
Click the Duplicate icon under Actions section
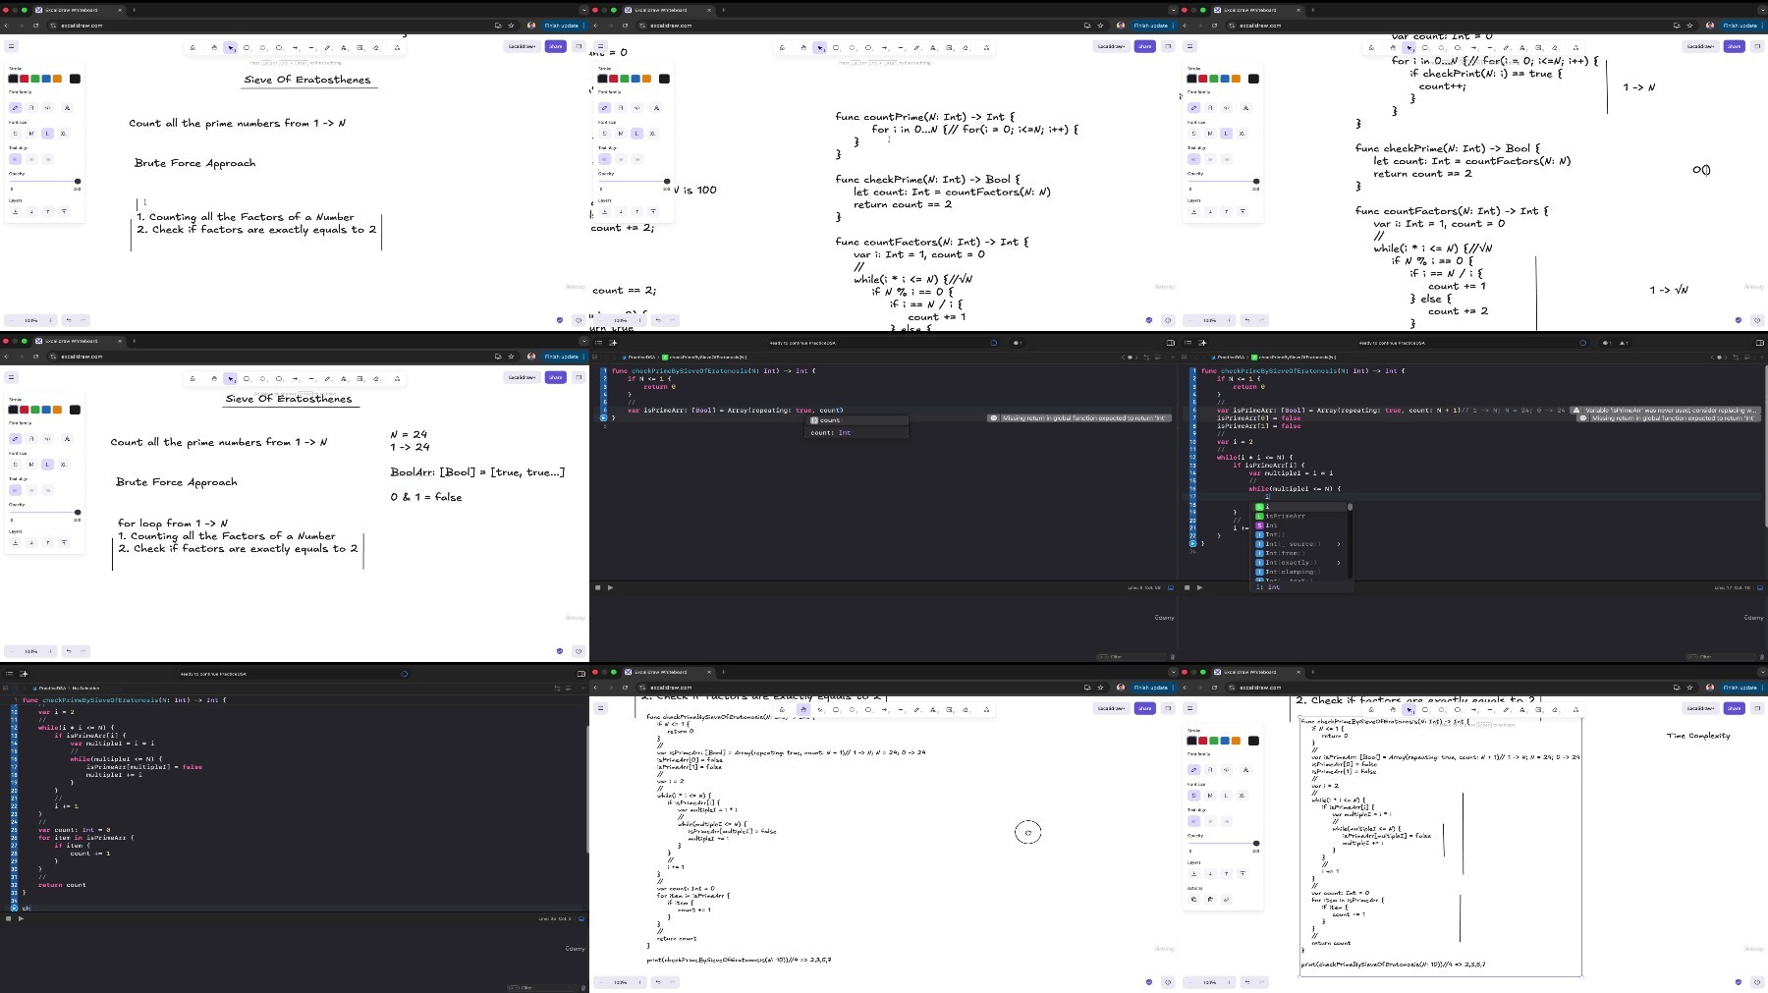(1194, 899)
